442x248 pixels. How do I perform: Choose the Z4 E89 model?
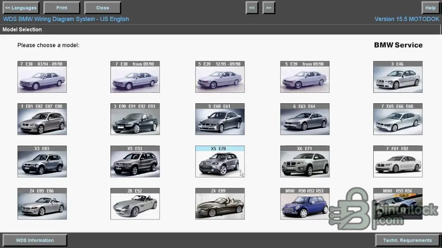click(220, 204)
